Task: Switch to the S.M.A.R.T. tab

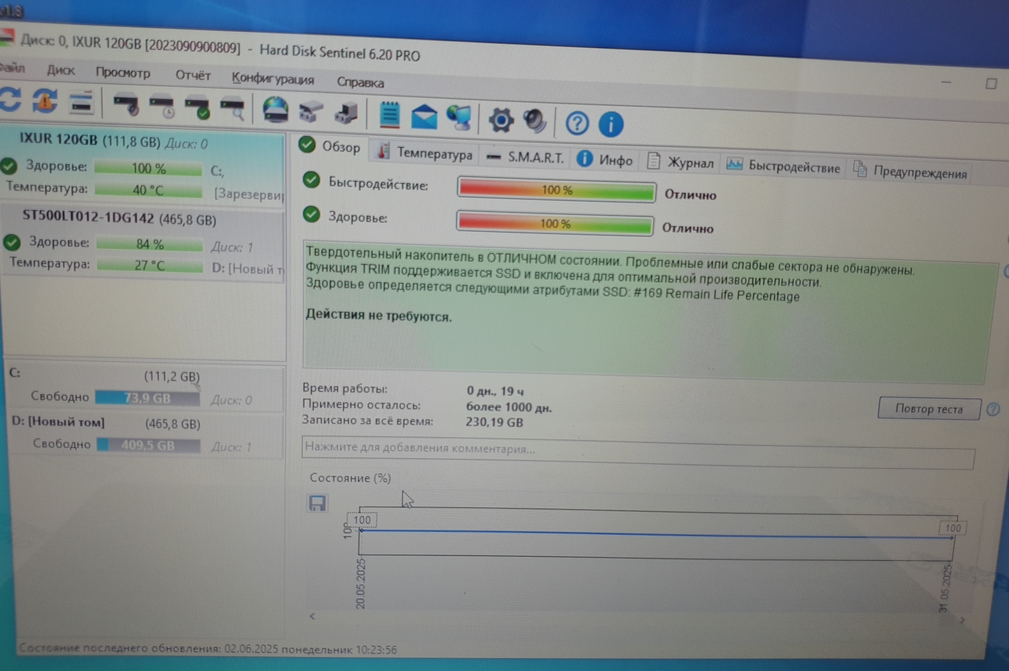Action: [x=526, y=157]
